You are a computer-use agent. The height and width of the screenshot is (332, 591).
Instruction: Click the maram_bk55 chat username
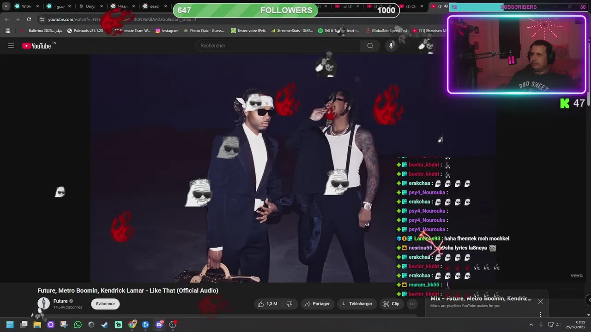(x=424, y=285)
